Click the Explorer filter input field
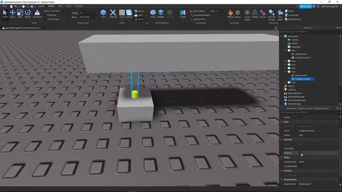Image resolution: width=342 pixels, height=192 pixels. (309, 32)
